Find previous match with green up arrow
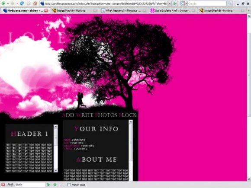The image size is (251, 188). point(55,185)
